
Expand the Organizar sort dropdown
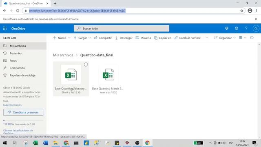pyautogui.click(x=234, y=38)
